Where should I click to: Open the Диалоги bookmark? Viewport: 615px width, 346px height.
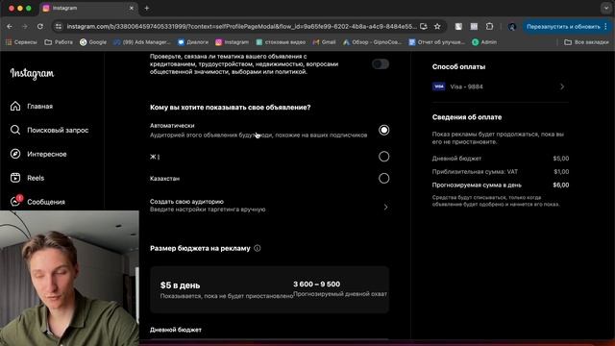tap(193, 42)
